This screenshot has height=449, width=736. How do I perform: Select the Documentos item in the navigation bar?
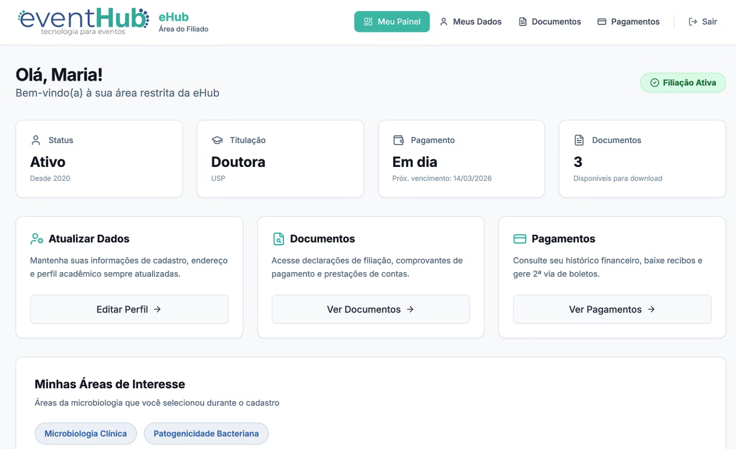549,21
